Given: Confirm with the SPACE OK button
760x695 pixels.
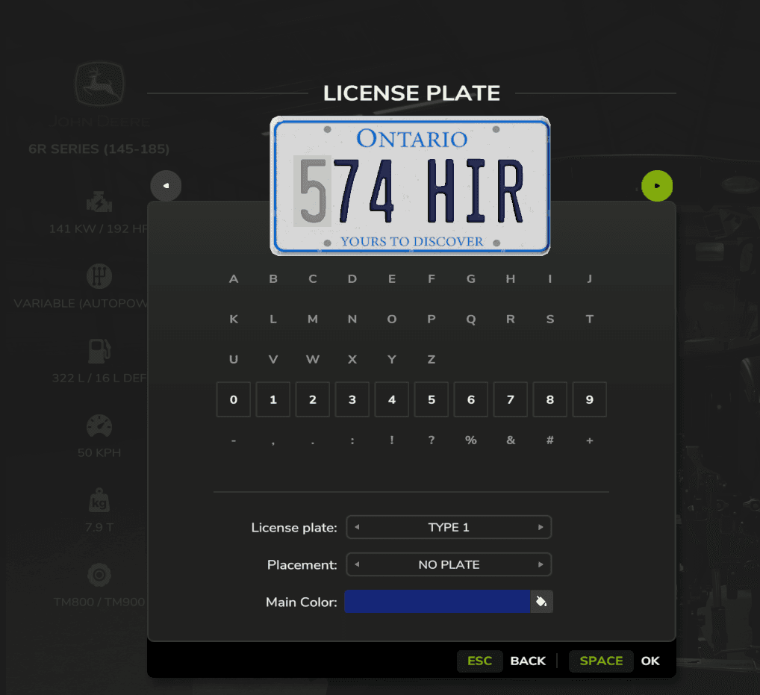Looking at the screenshot, I should (614, 661).
